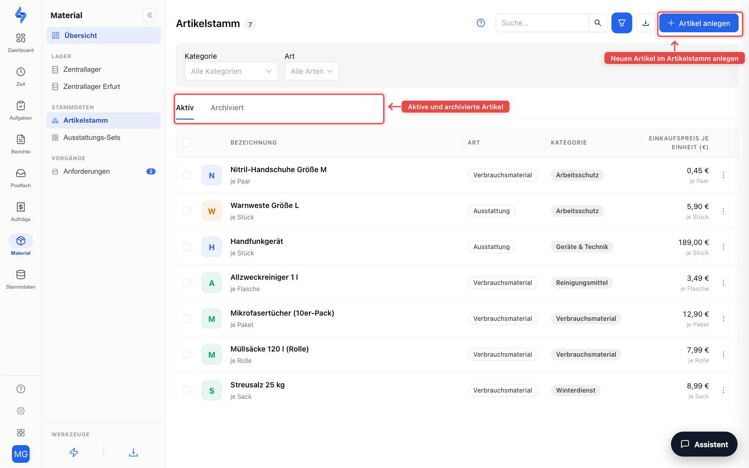749x468 pixels.
Task: Click the N thumbnail of Nitril-Handschuhe
Action: [x=212, y=175]
